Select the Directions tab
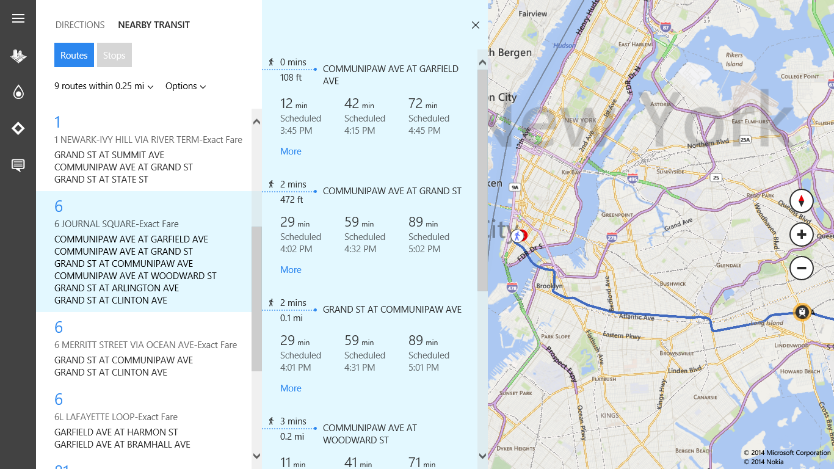 tap(80, 25)
